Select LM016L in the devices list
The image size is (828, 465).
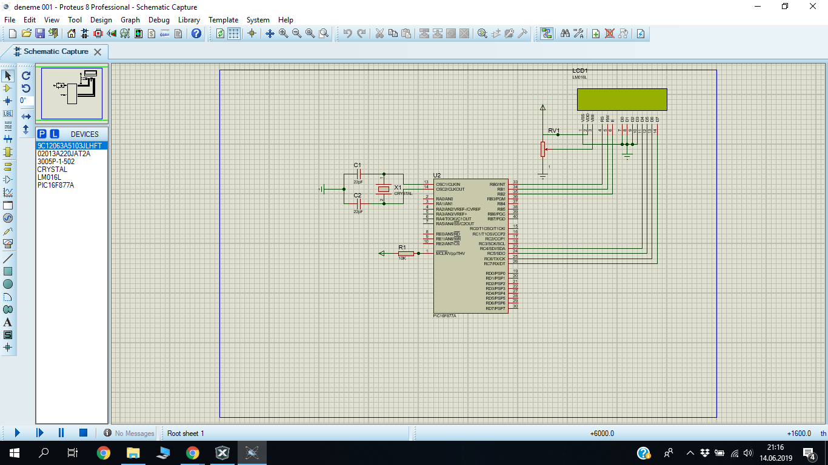pyautogui.click(x=72, y=177)
